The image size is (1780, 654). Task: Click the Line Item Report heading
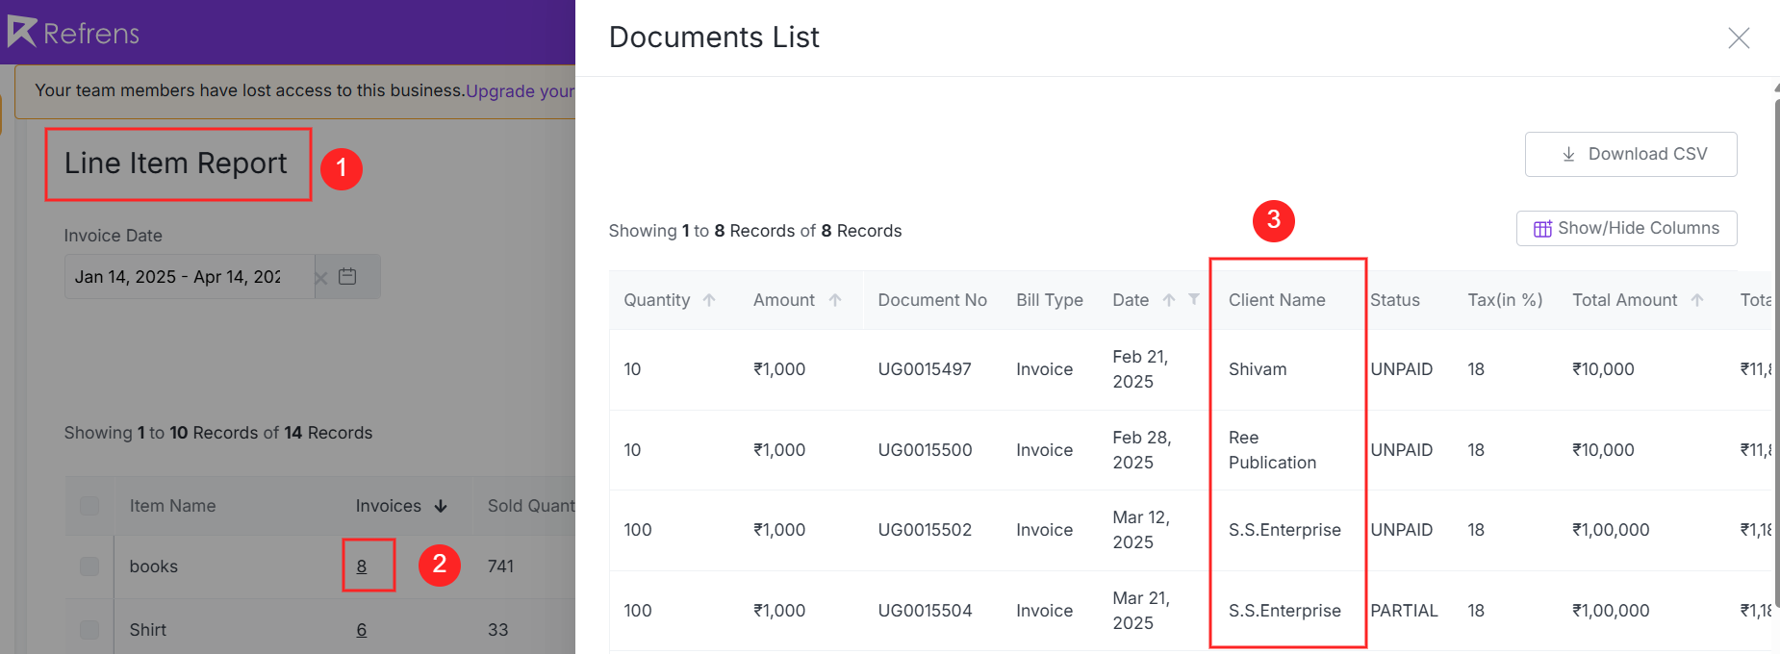[x=176, y=163]
